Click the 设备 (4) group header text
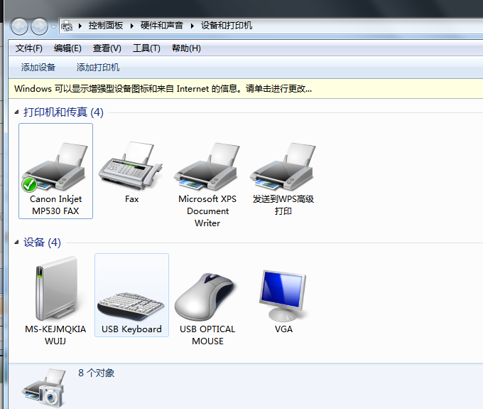Screen dimensions: 483x409 pyautogui.click(x=42, y=243)
